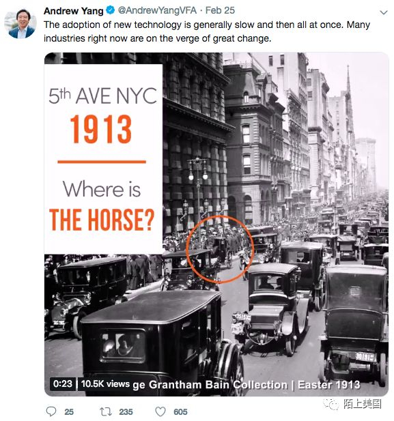The height and width of the screenshot is (421, 394).
Task: Click the 235 retweets count
Action: coord(126,412)
